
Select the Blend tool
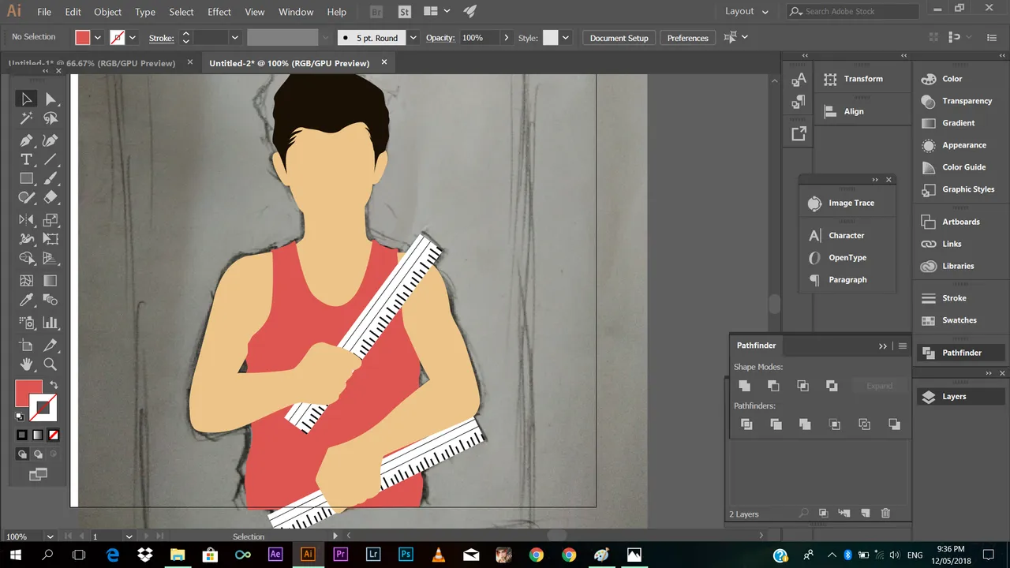(50, 300)
